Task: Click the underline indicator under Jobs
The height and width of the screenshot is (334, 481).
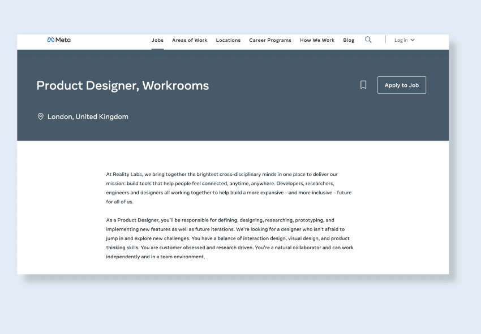Action: pos(157,48)
